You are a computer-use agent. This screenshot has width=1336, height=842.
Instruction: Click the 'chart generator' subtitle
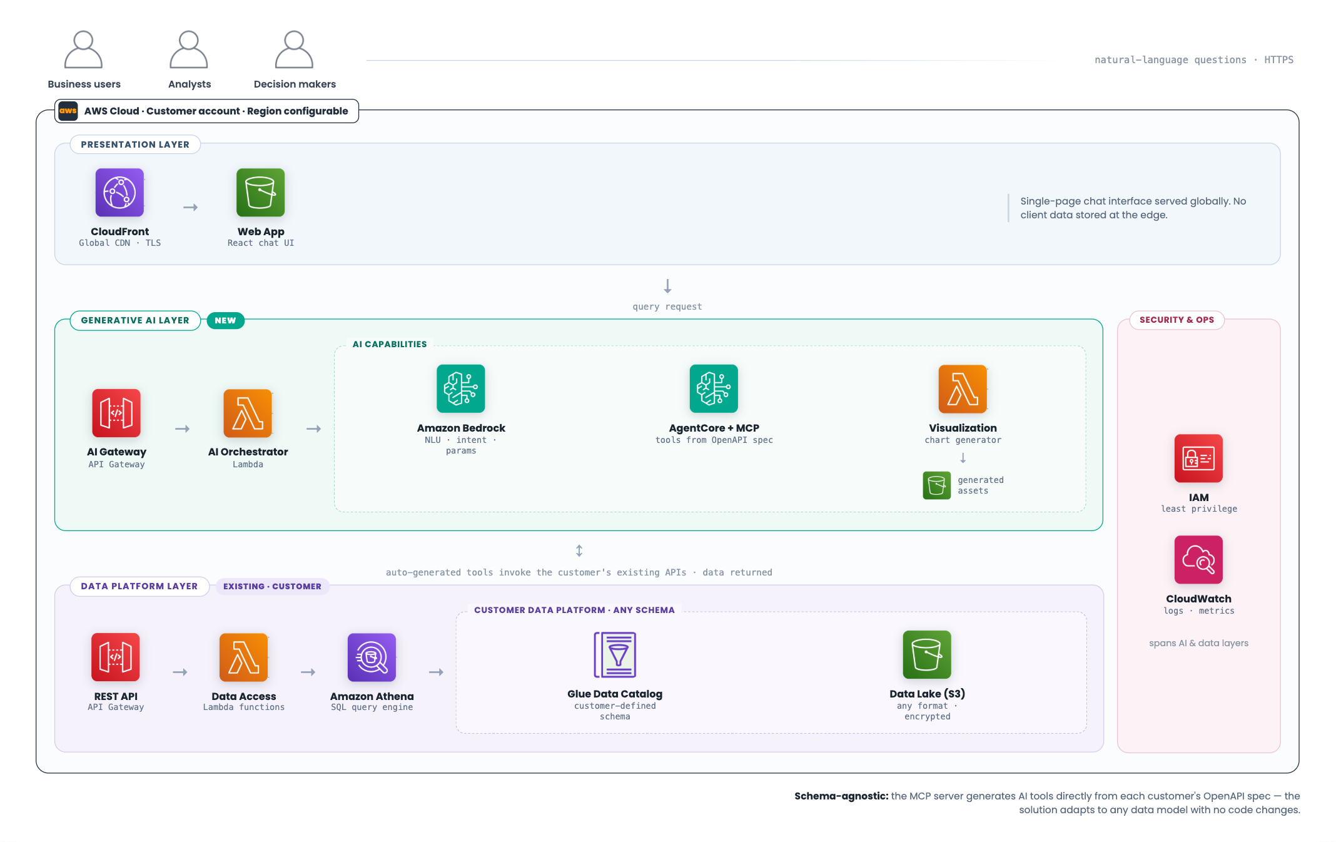pos(963,440)
